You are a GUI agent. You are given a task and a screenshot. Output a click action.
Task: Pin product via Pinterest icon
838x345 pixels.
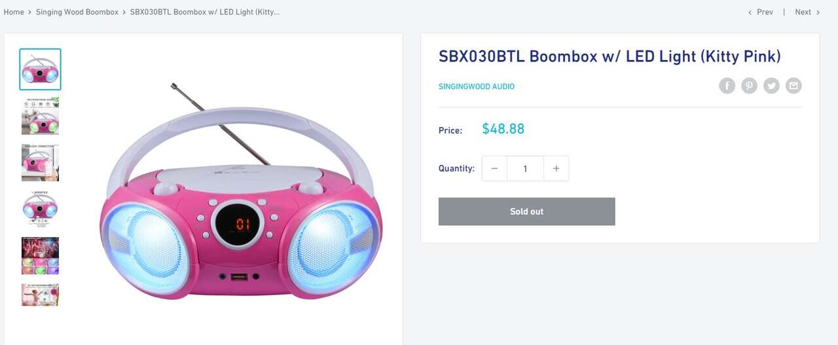[749, 86]
